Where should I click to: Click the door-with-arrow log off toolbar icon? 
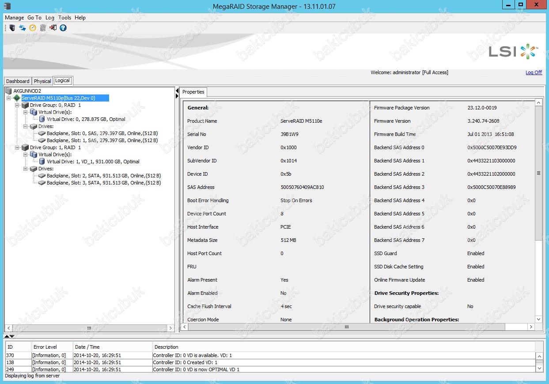(x=53, y=28)
